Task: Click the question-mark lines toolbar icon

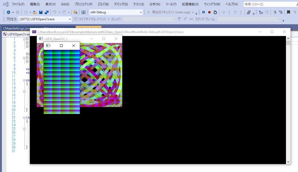Action: tap(280, 12)
